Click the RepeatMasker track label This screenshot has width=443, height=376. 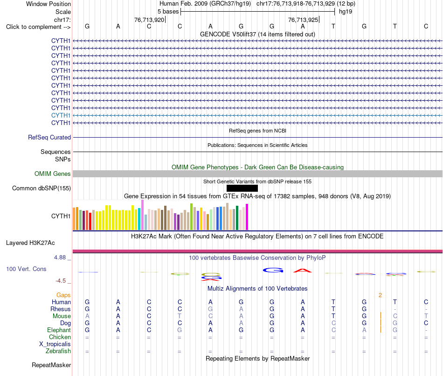[x=51, y=365]
